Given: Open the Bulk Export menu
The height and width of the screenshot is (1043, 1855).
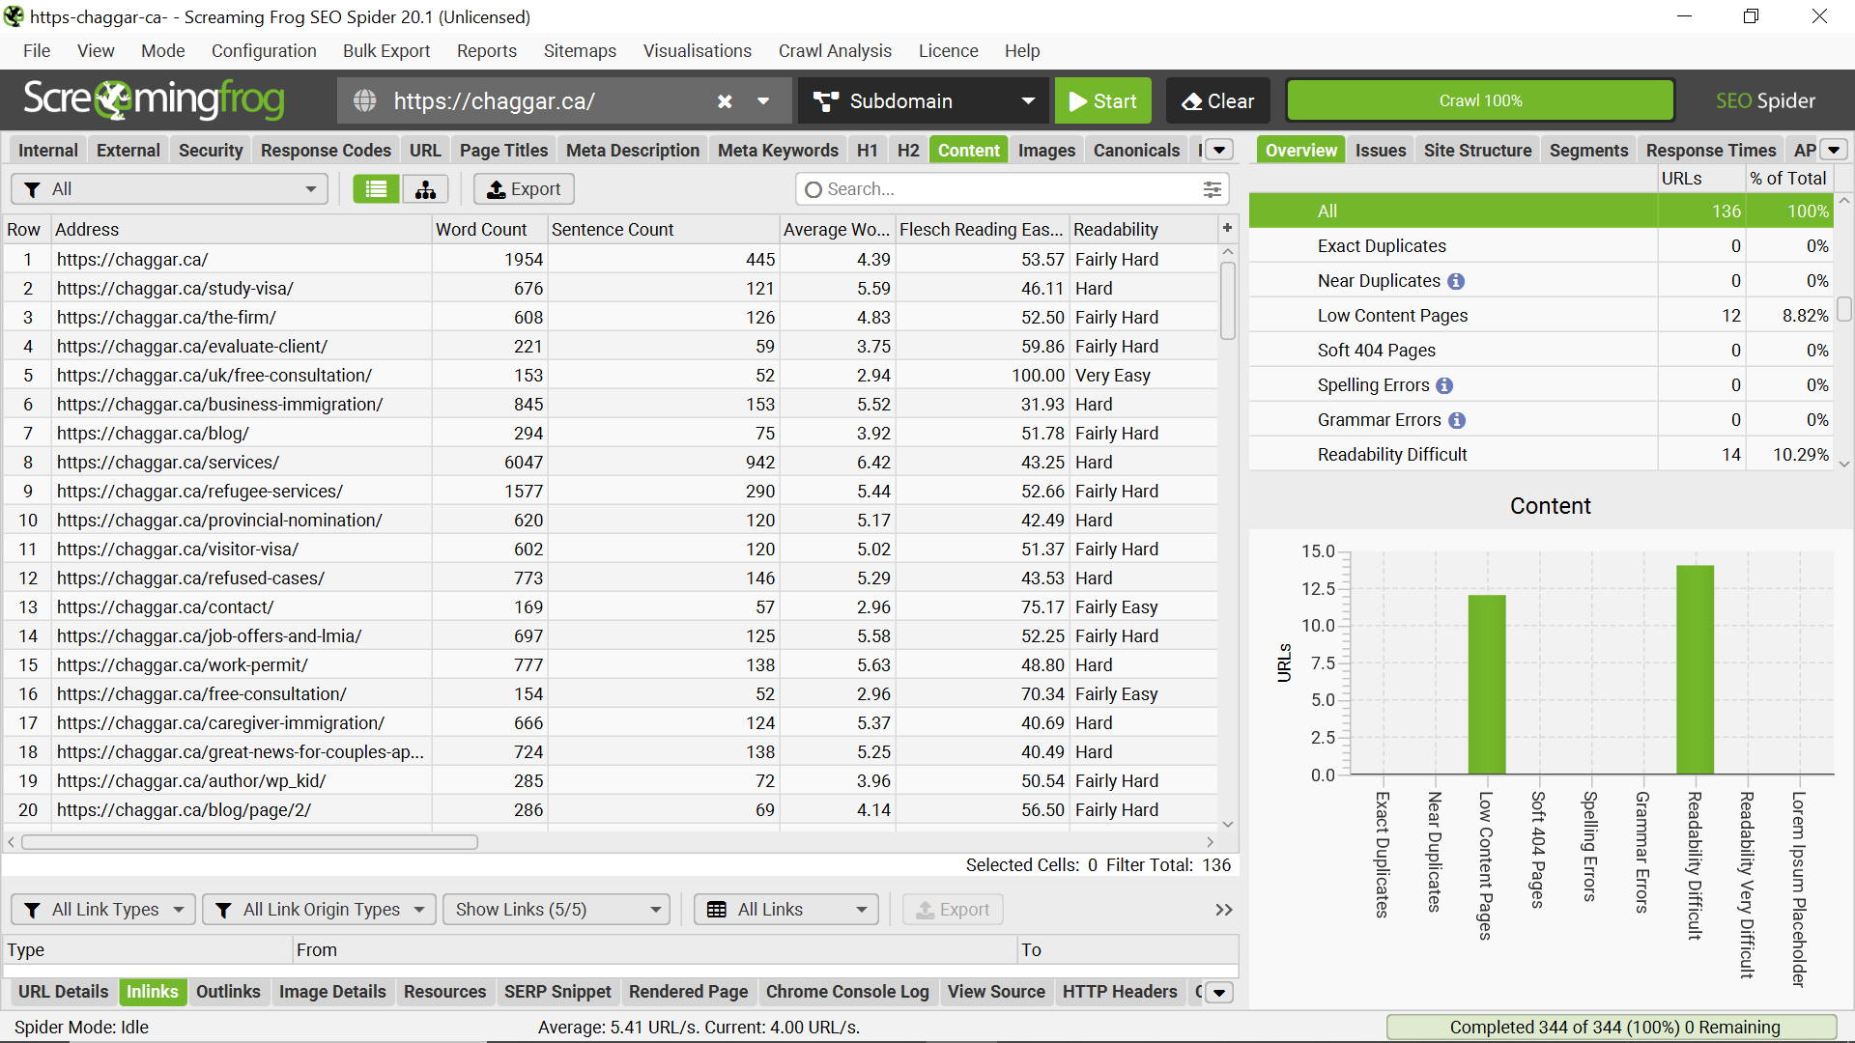Looking at the screenshot, I should 386,51.
